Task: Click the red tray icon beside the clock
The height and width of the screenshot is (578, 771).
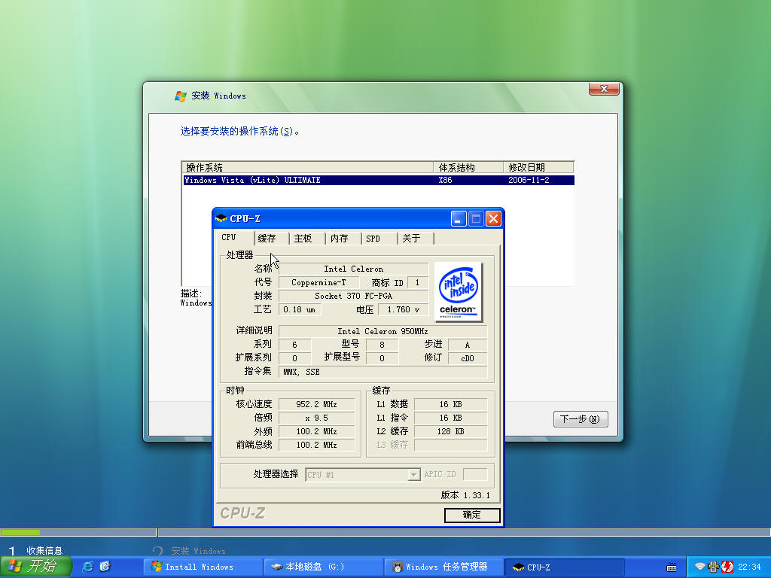Action: tap(727, 567)
